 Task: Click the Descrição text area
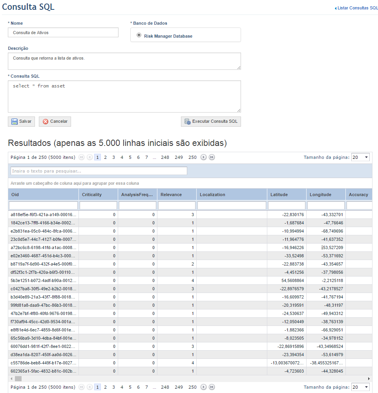[x=124, y=61]
